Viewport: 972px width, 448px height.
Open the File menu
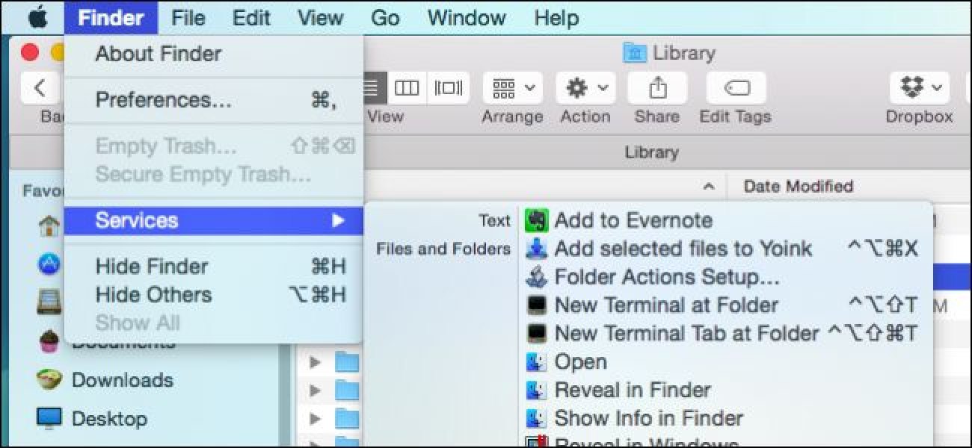coord(188,17)
